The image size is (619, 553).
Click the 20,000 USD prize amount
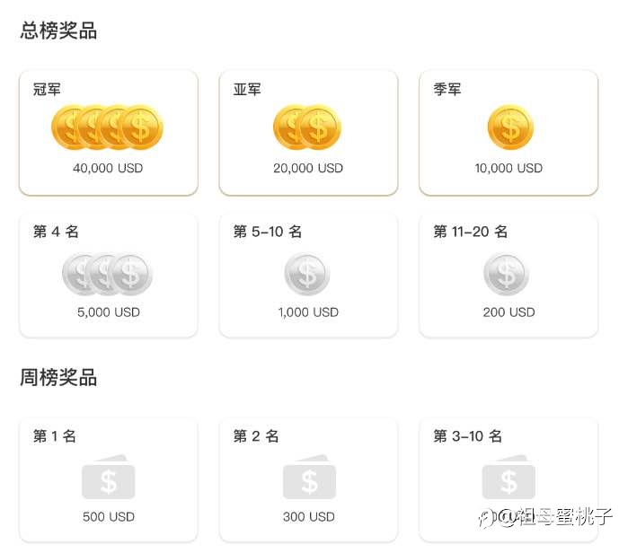coord(308,168)
